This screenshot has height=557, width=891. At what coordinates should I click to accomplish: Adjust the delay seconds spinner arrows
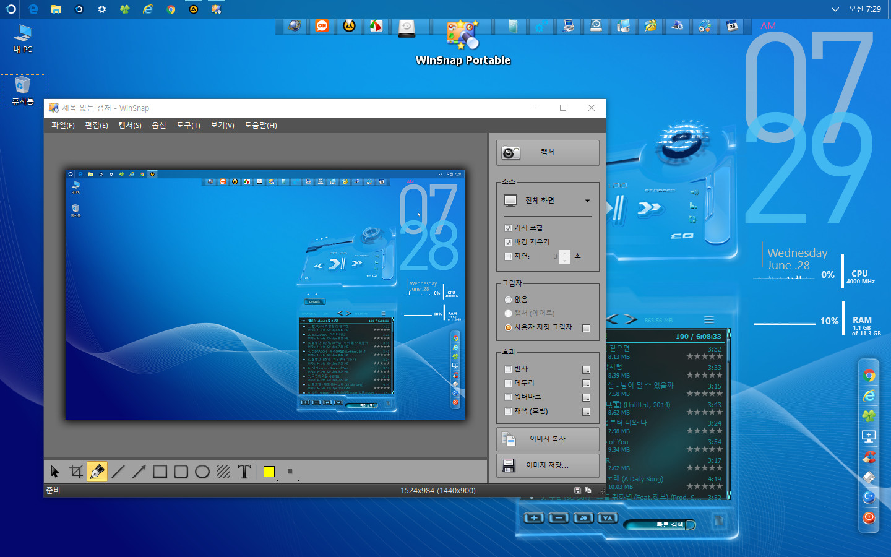[x=564, y=256]
